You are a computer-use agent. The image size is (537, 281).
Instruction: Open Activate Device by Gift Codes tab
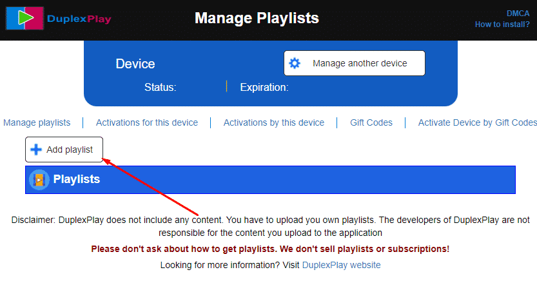point(478,122)
